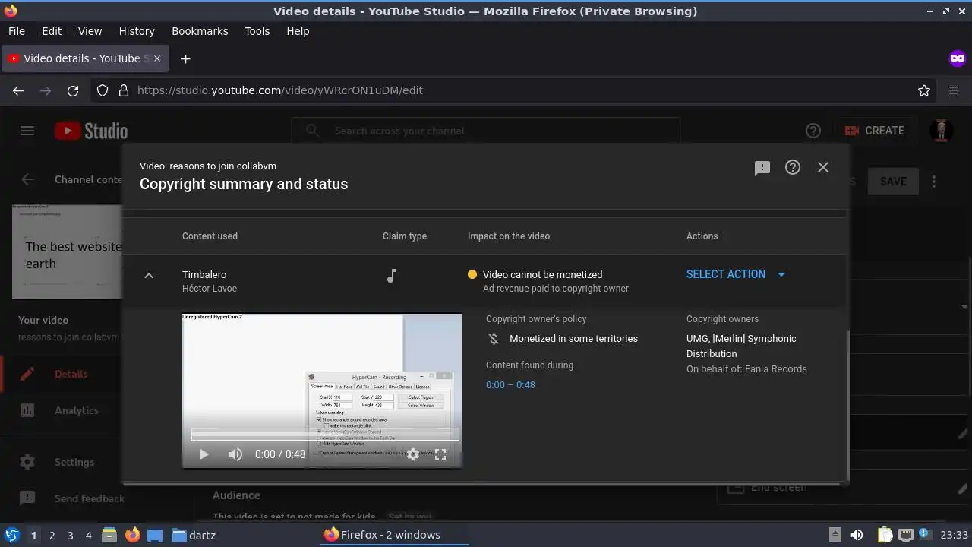Open the channel account avatar
This screenshot has height=547, width=972.
tap(942, 131)
